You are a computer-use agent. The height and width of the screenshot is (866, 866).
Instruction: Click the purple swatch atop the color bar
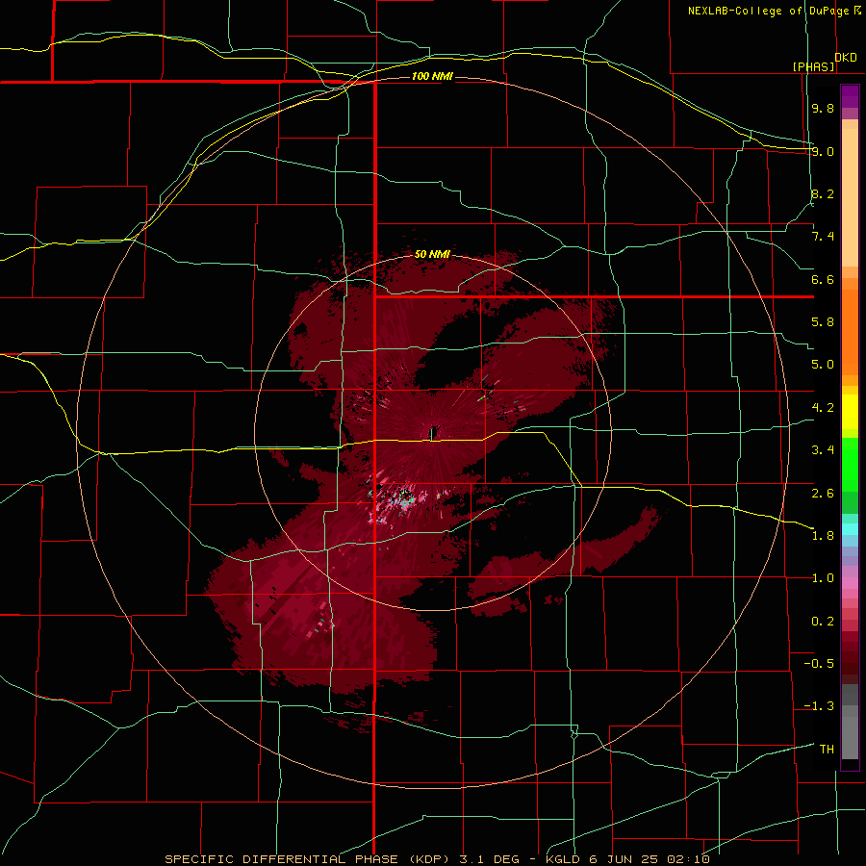tap(850, 96)
